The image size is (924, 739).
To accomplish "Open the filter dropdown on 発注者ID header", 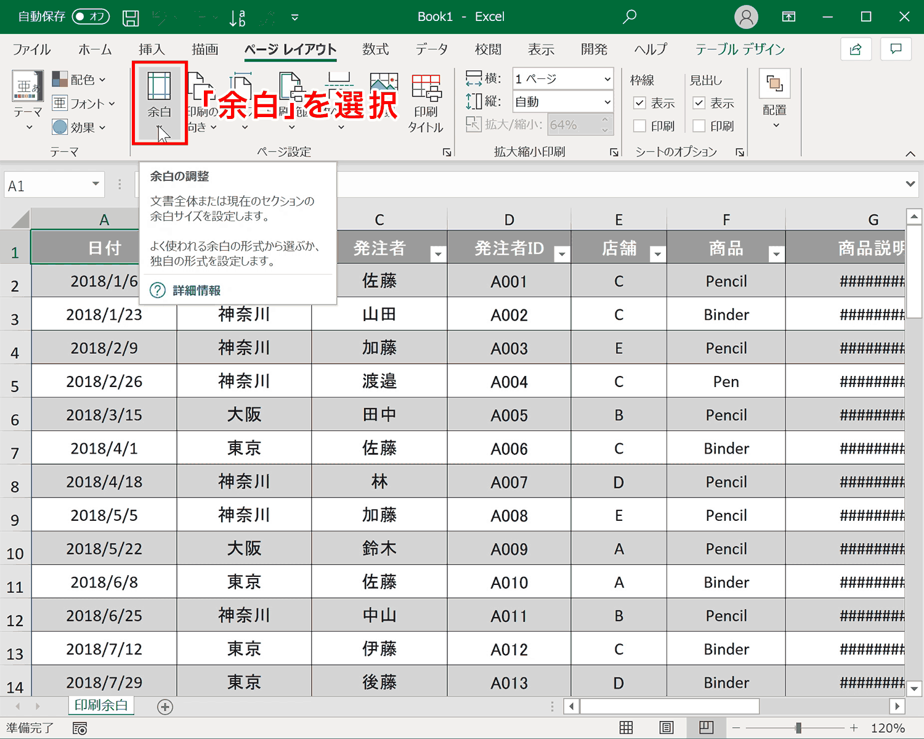I will click(x=562, y=254).
